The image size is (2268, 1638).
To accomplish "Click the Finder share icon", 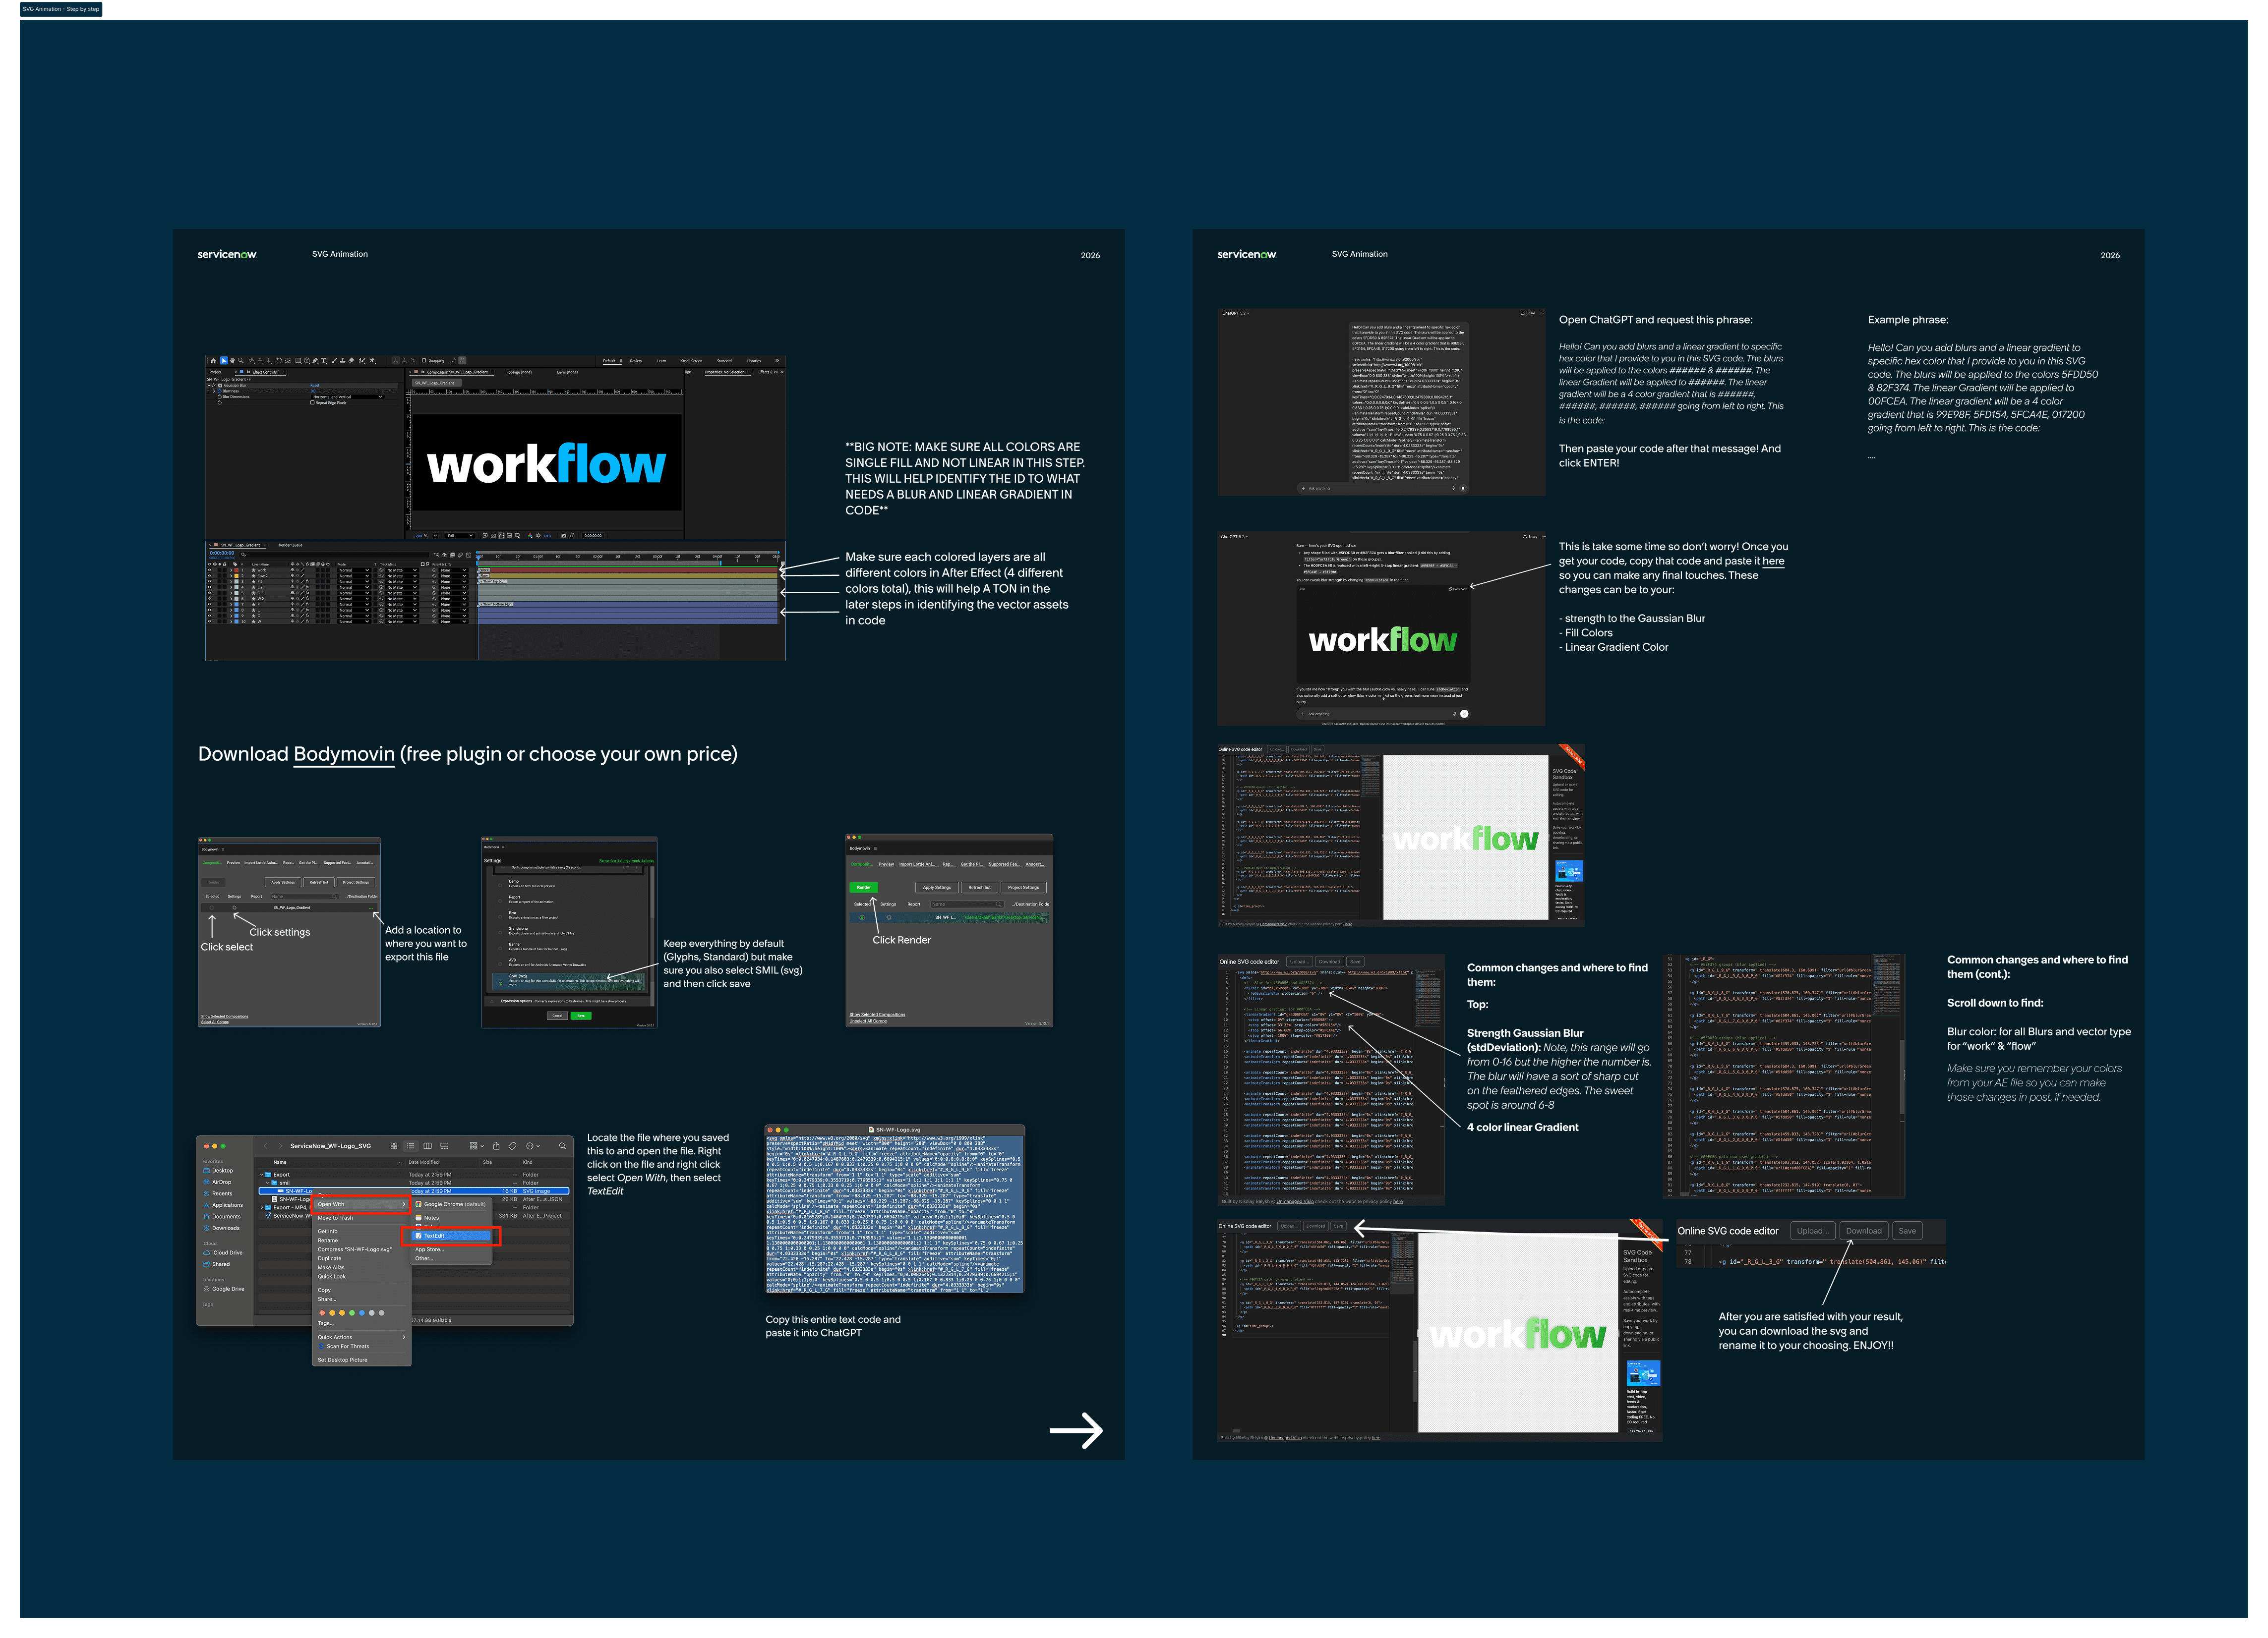I will tap(496, 1146).
